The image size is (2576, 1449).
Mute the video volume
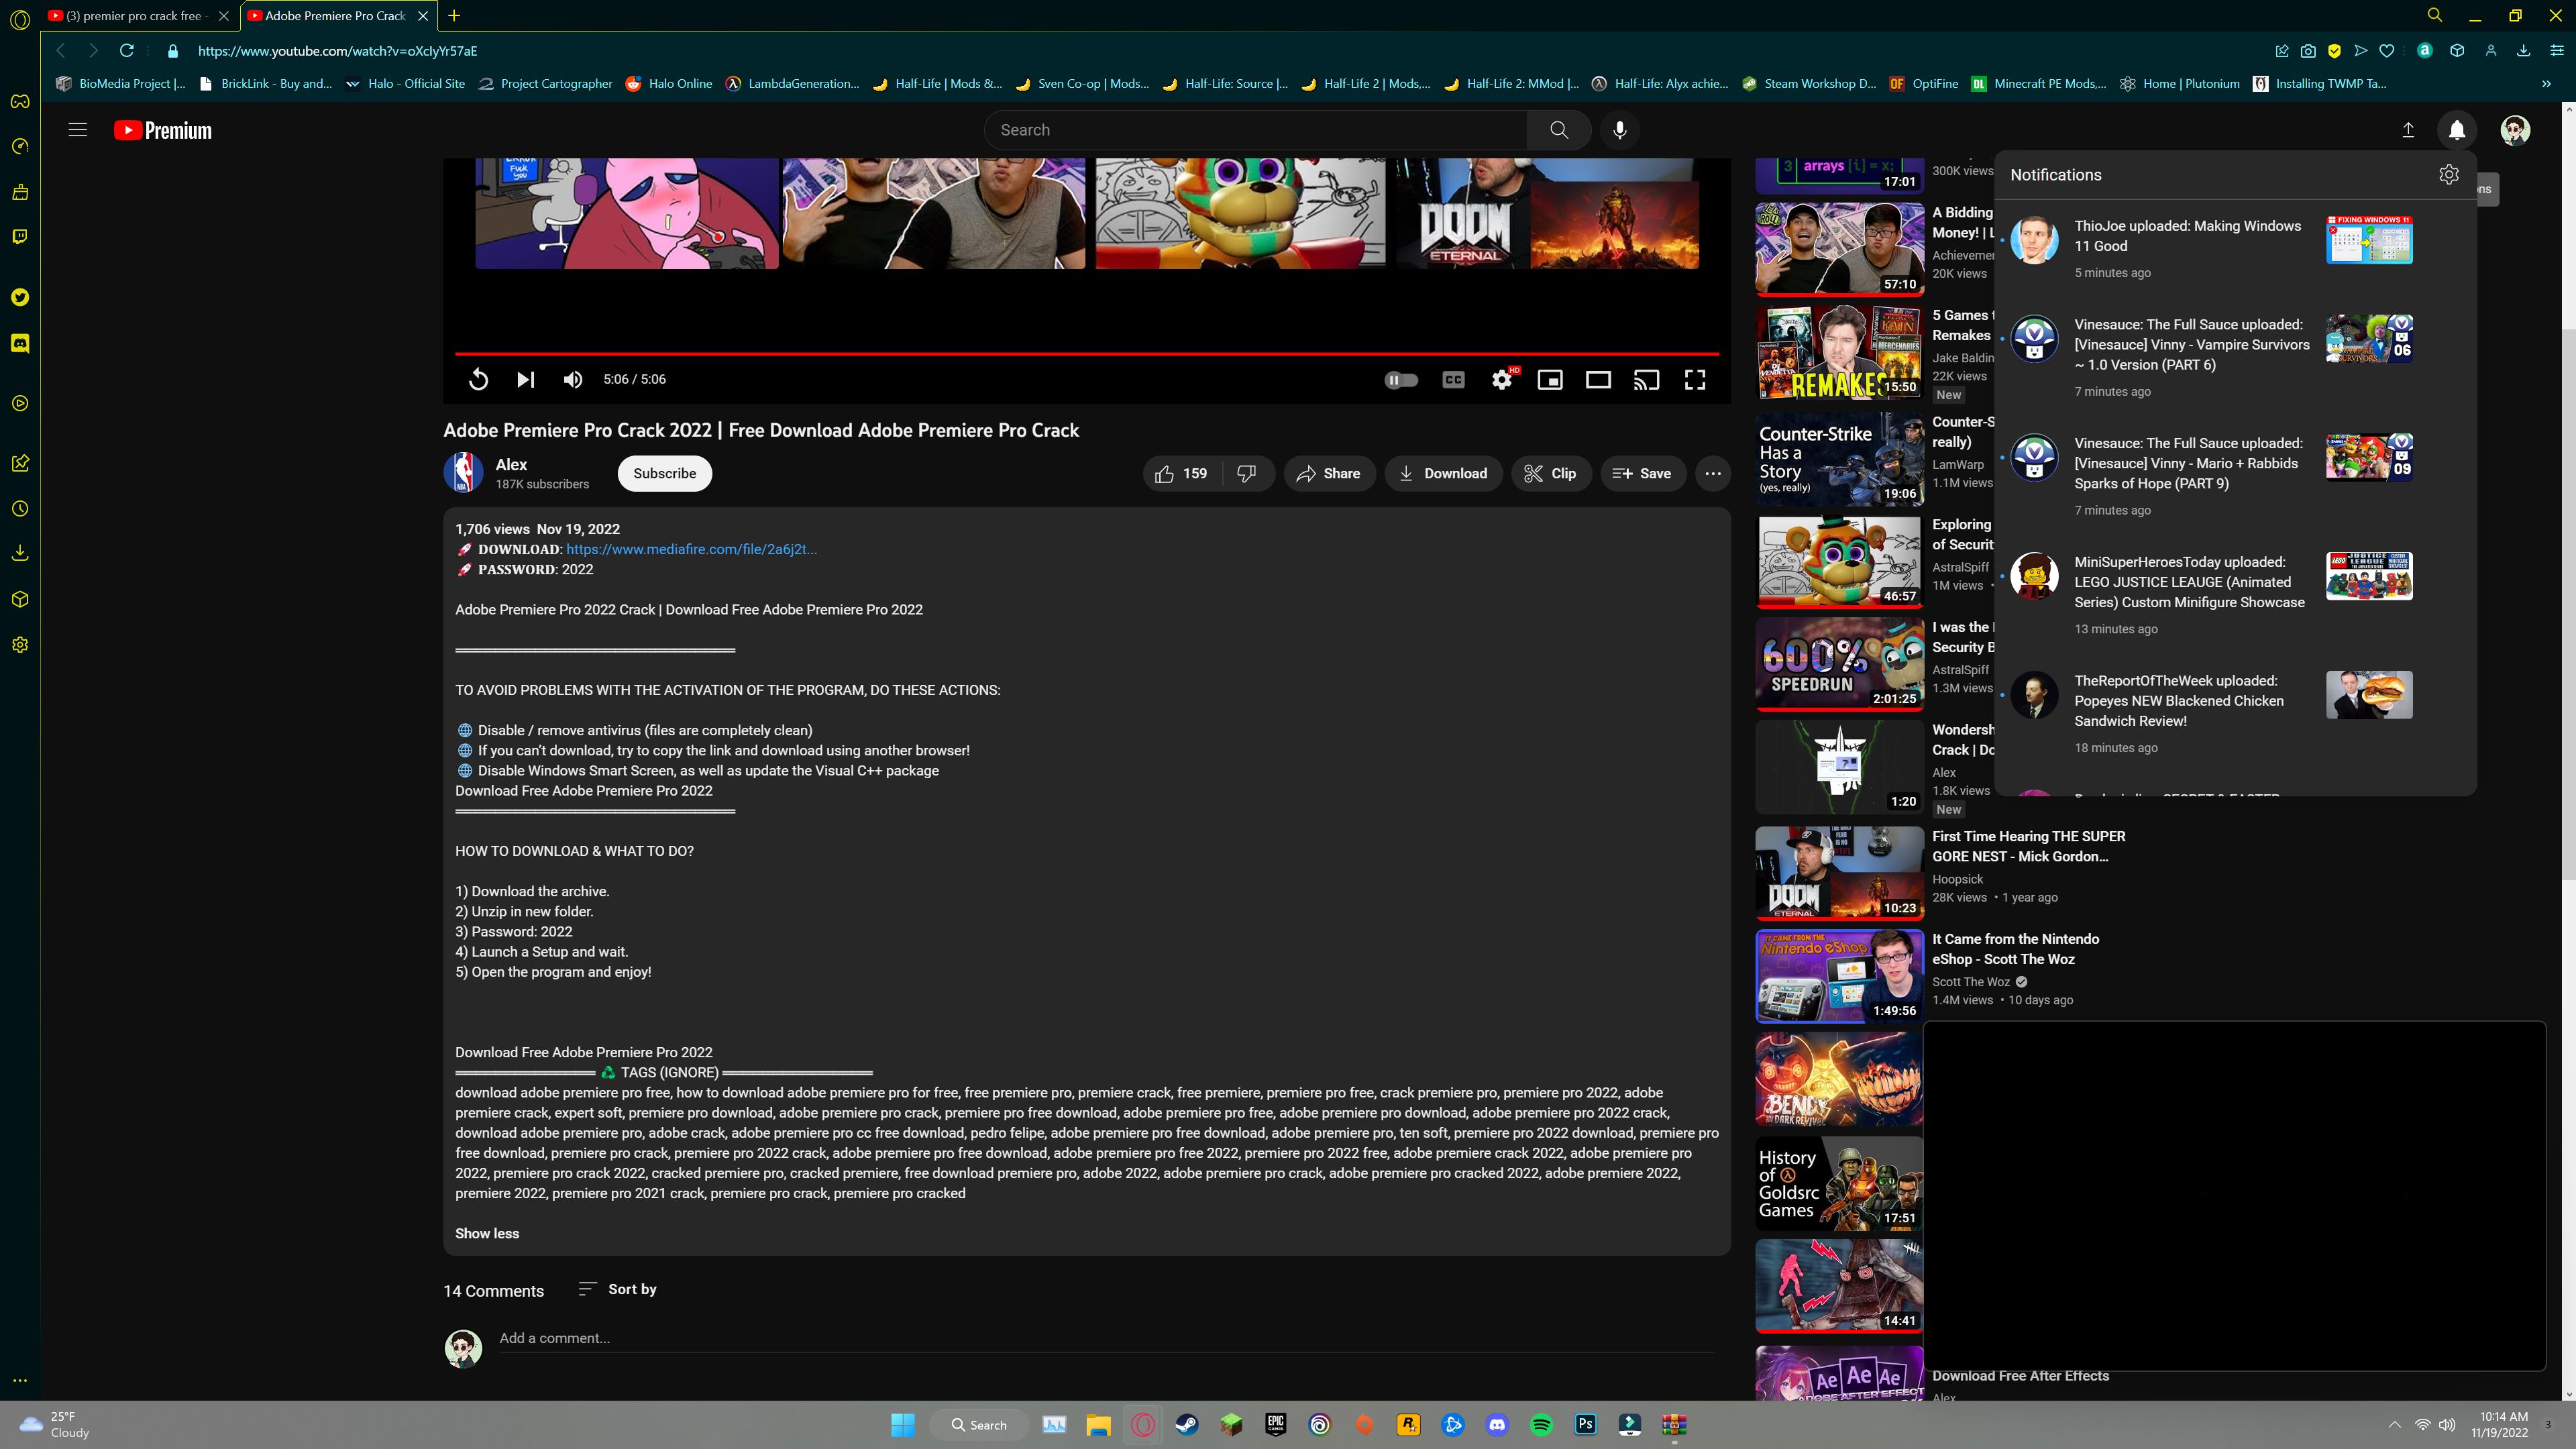[573, 380]
